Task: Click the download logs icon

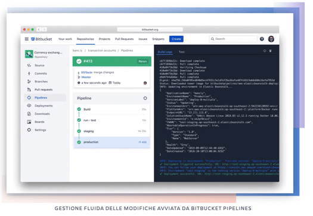Action: pyautogui.click(x=265, y=51)
